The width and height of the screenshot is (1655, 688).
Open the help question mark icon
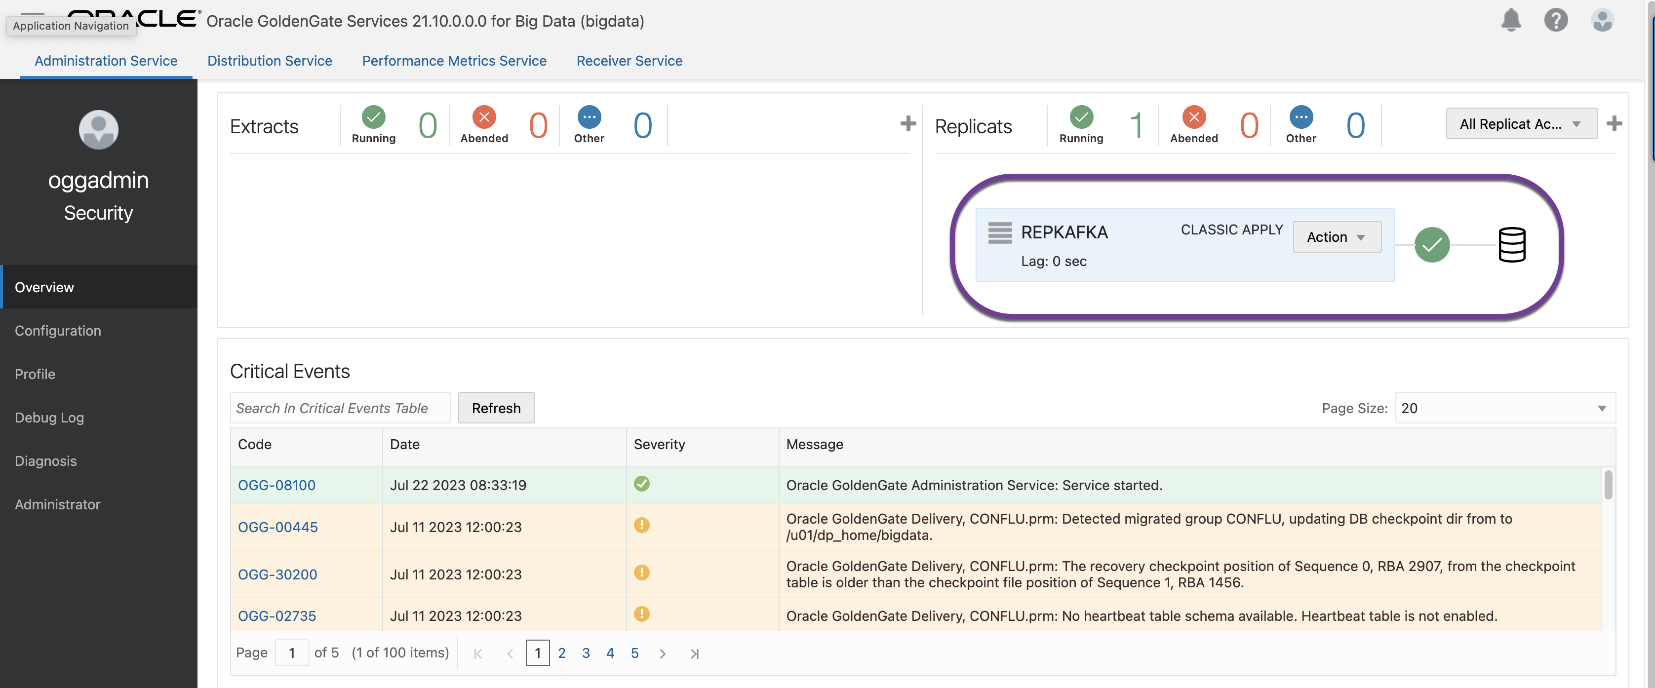[x=1555, y=20]
